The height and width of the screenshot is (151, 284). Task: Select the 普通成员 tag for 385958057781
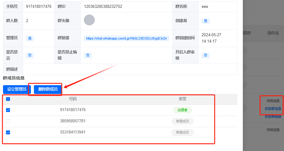pyautogui.click(x=182, y=121)
